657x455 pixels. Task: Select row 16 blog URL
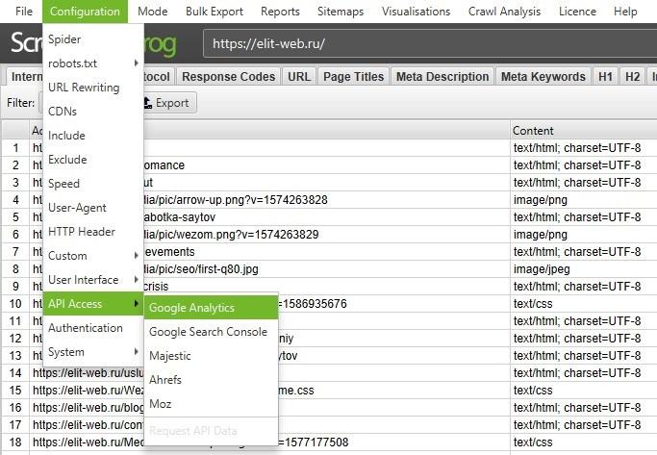point(270,408)
